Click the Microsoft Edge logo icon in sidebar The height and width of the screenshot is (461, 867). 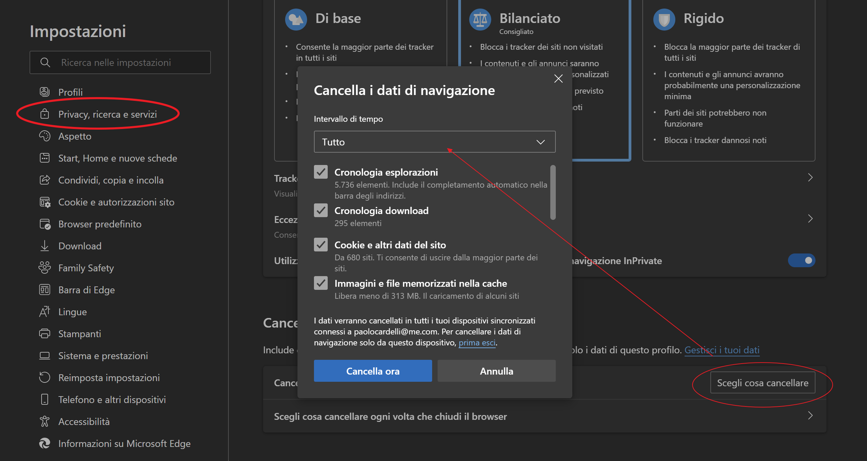[45, 443]
